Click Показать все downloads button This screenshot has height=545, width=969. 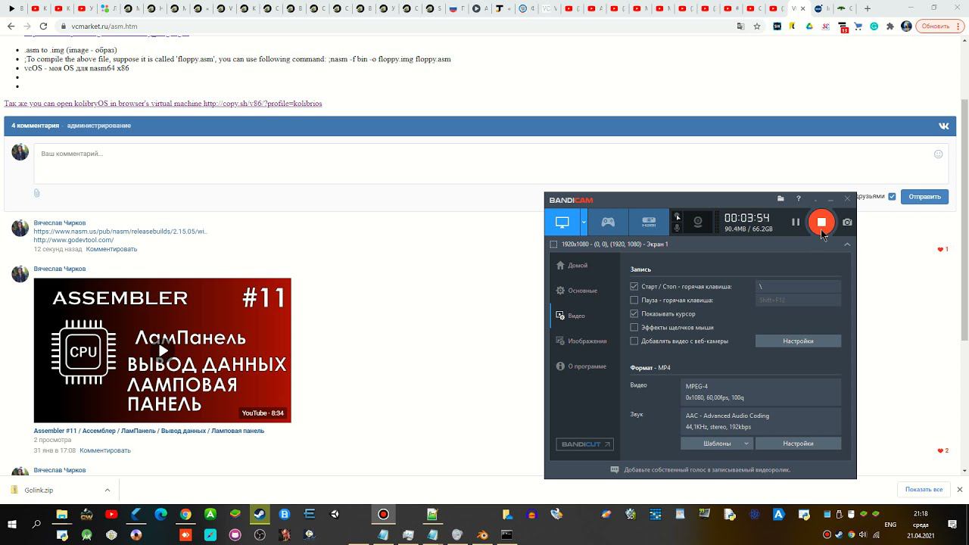pos(924,490)
